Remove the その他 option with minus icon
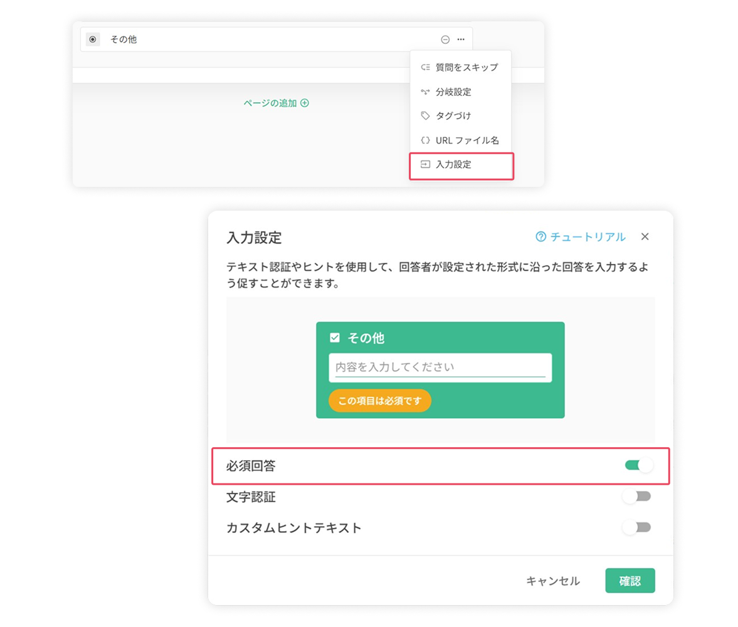Image resolution: width=738 pixels, height=627 pixels. (x=445, y=40)
